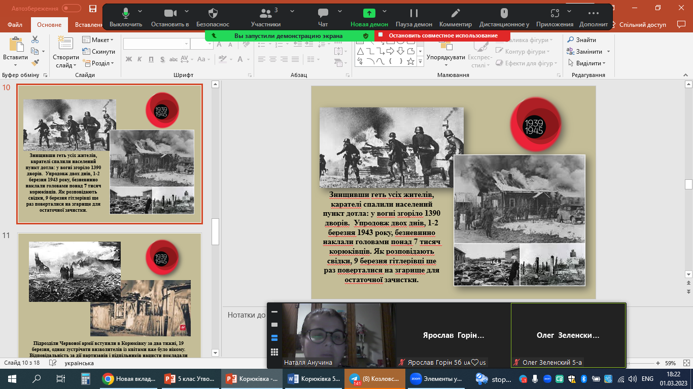Toggle bold Ж formatting
The height and width of the screenshot is (389, 693).
128,59
